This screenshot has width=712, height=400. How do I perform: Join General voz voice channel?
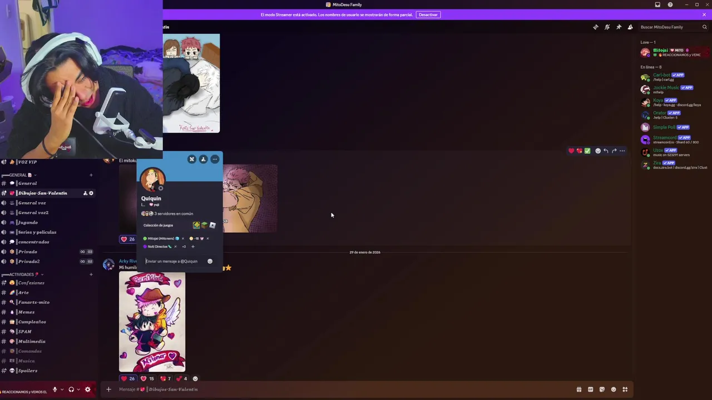[x=47, y=203]
